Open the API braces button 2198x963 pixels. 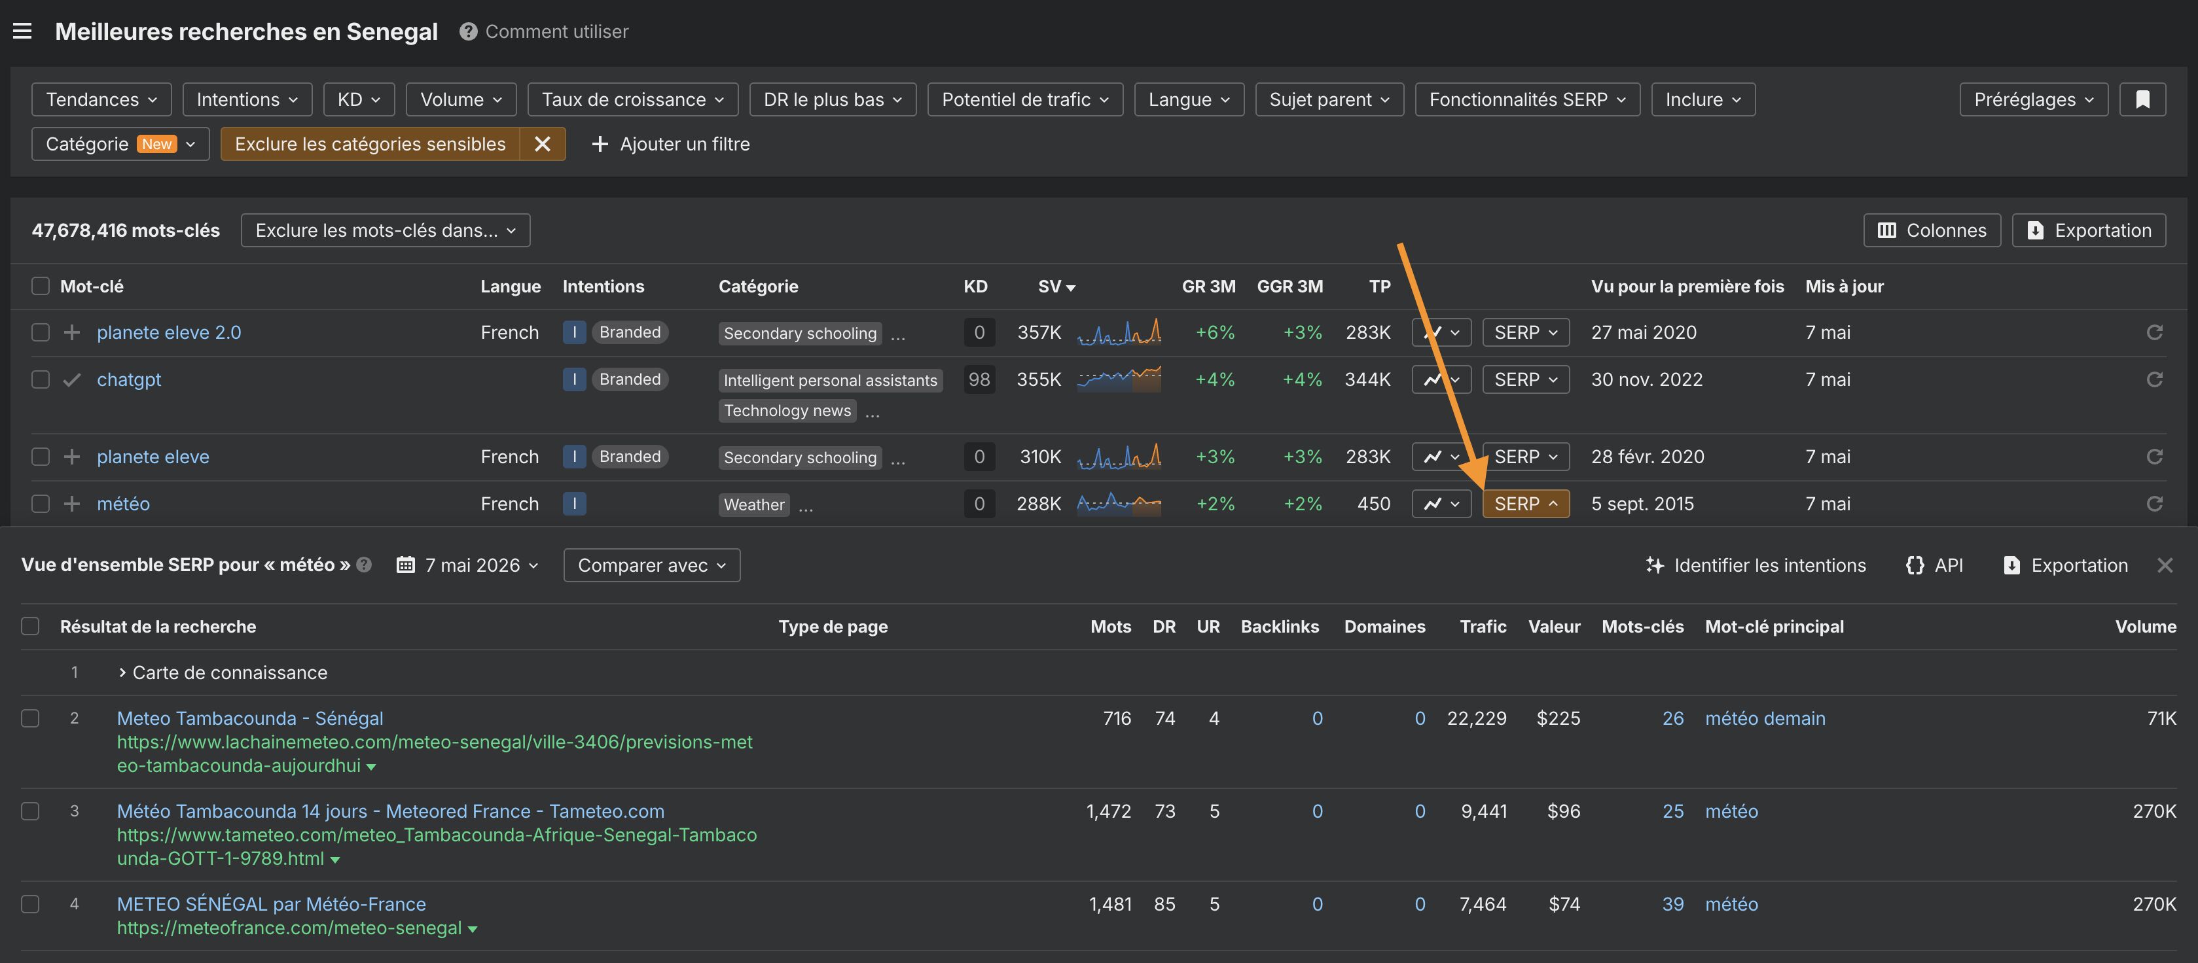click(1934, 565)
